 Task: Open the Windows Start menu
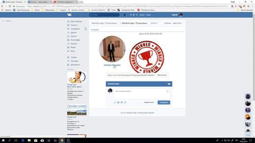tap(3, 140)
